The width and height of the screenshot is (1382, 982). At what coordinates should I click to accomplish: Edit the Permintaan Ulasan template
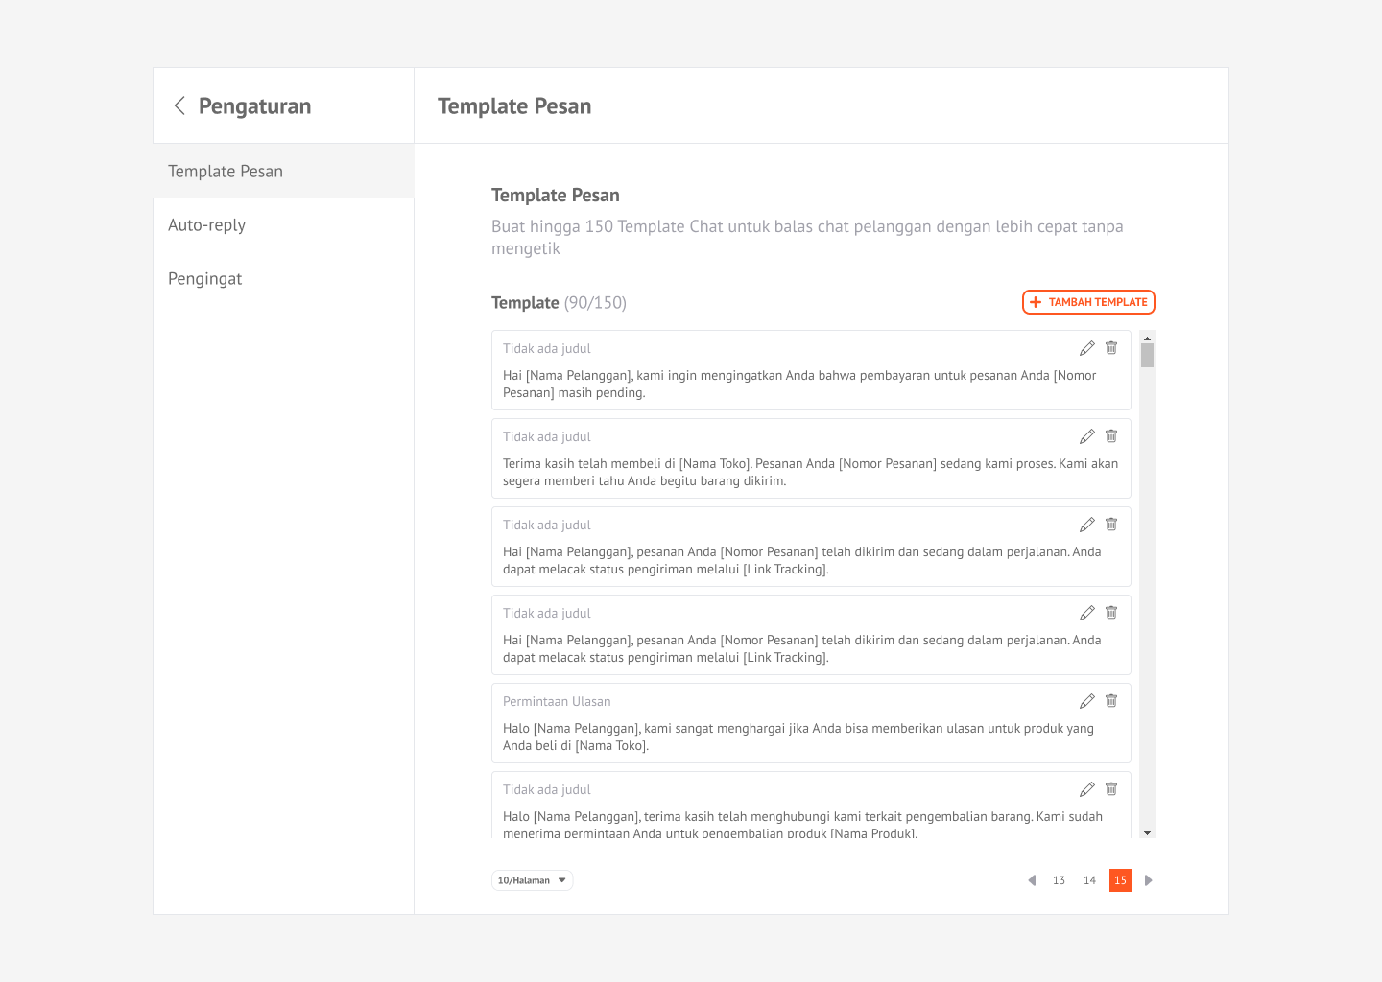(x=1086, y=701)
